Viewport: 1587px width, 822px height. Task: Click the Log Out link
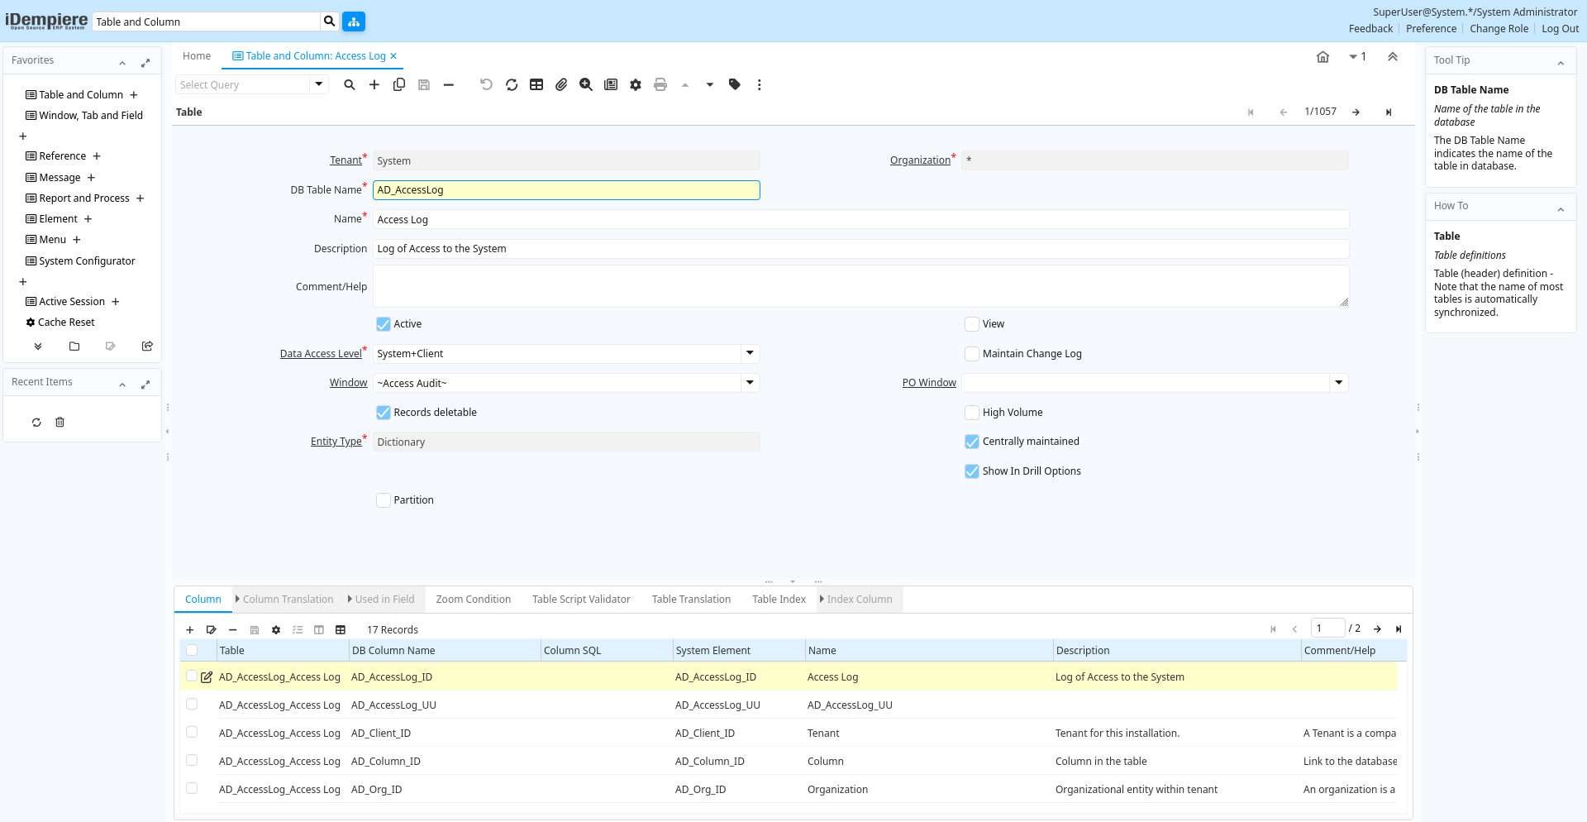coord(1560,29)
